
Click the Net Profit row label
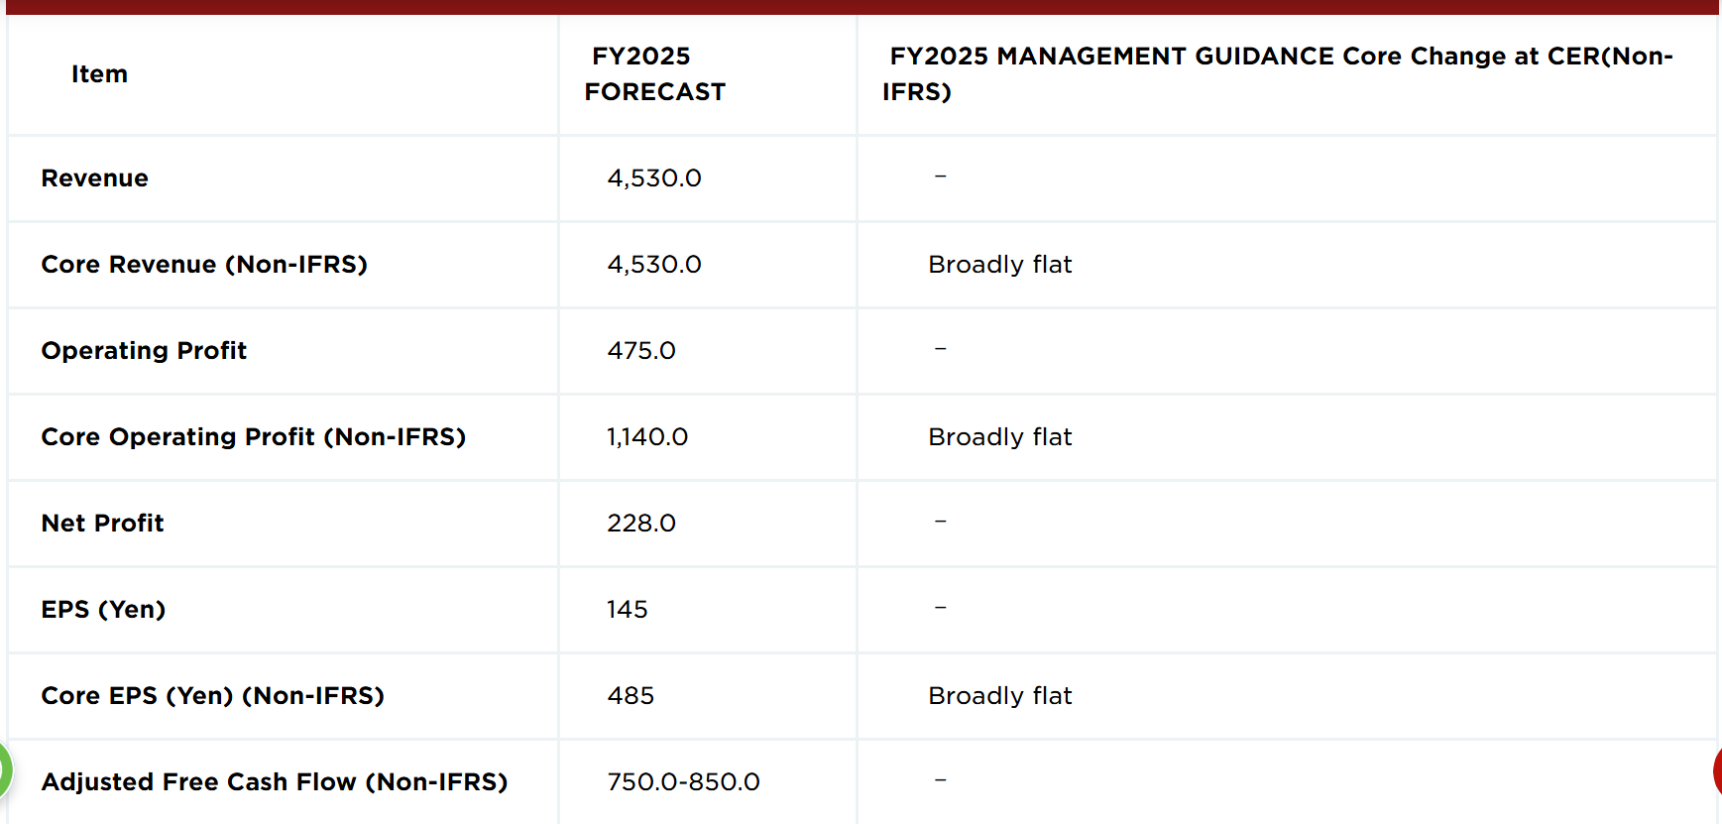tap(103, 524)
